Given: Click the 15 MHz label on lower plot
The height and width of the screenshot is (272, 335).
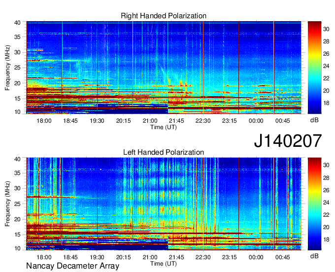Looking at the screenshot, I should (17, 235).
